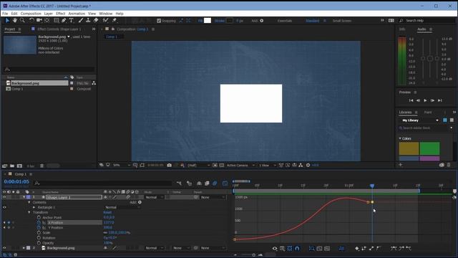Image resolution: width=458 pixels, height=258 pixels.
Task: Toggle the Scale property stopwatch
Action: point(39,233)
